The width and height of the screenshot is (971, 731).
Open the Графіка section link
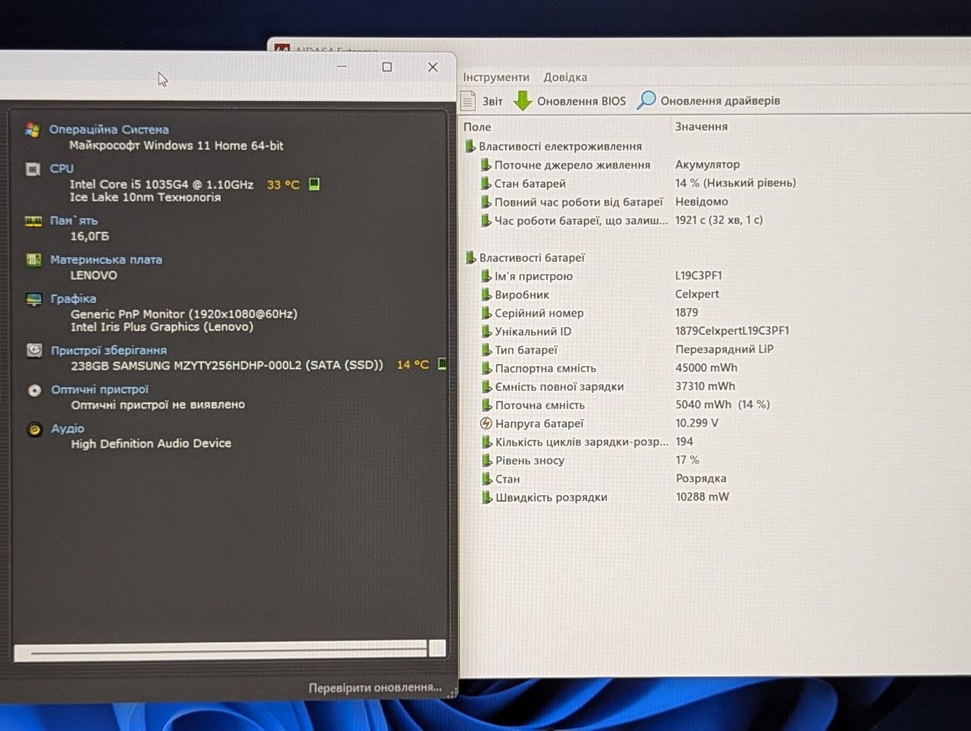74,299
